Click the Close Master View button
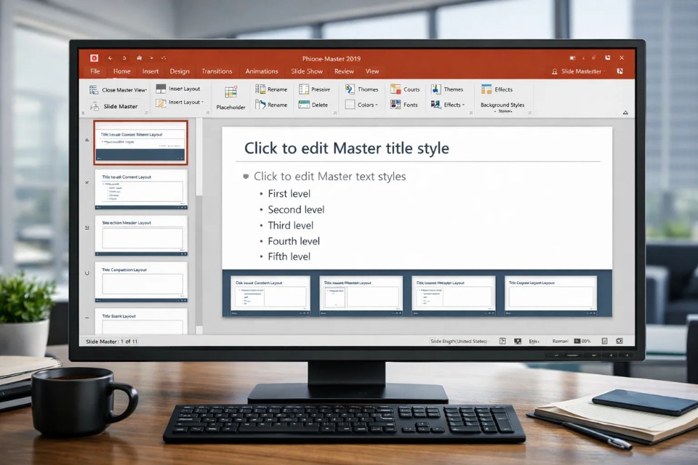 click(x=119, y=89)
